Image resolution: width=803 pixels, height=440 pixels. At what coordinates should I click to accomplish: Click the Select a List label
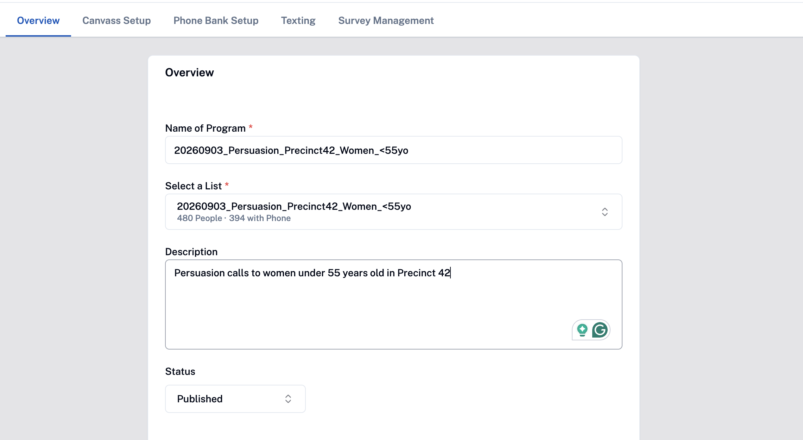pos(193,186)
